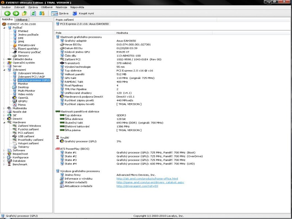The image size is (292, 219).
Task: Select the Benchmark hourglass icon
Action: (x=9, y=165)
